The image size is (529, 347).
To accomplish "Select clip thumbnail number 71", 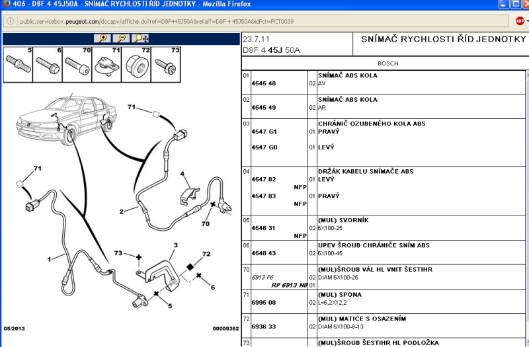I will pos(106,64).
